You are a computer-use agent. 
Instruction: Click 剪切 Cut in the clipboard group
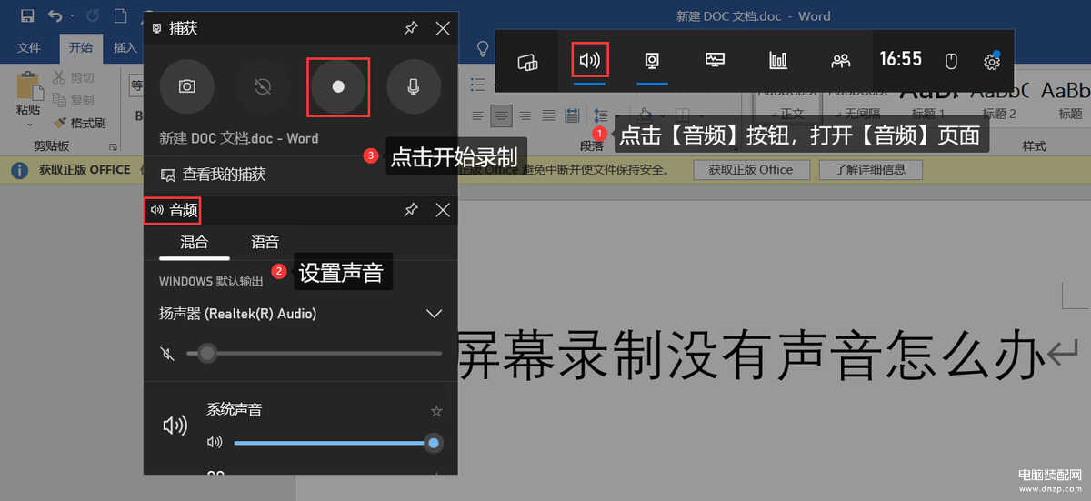73,78
